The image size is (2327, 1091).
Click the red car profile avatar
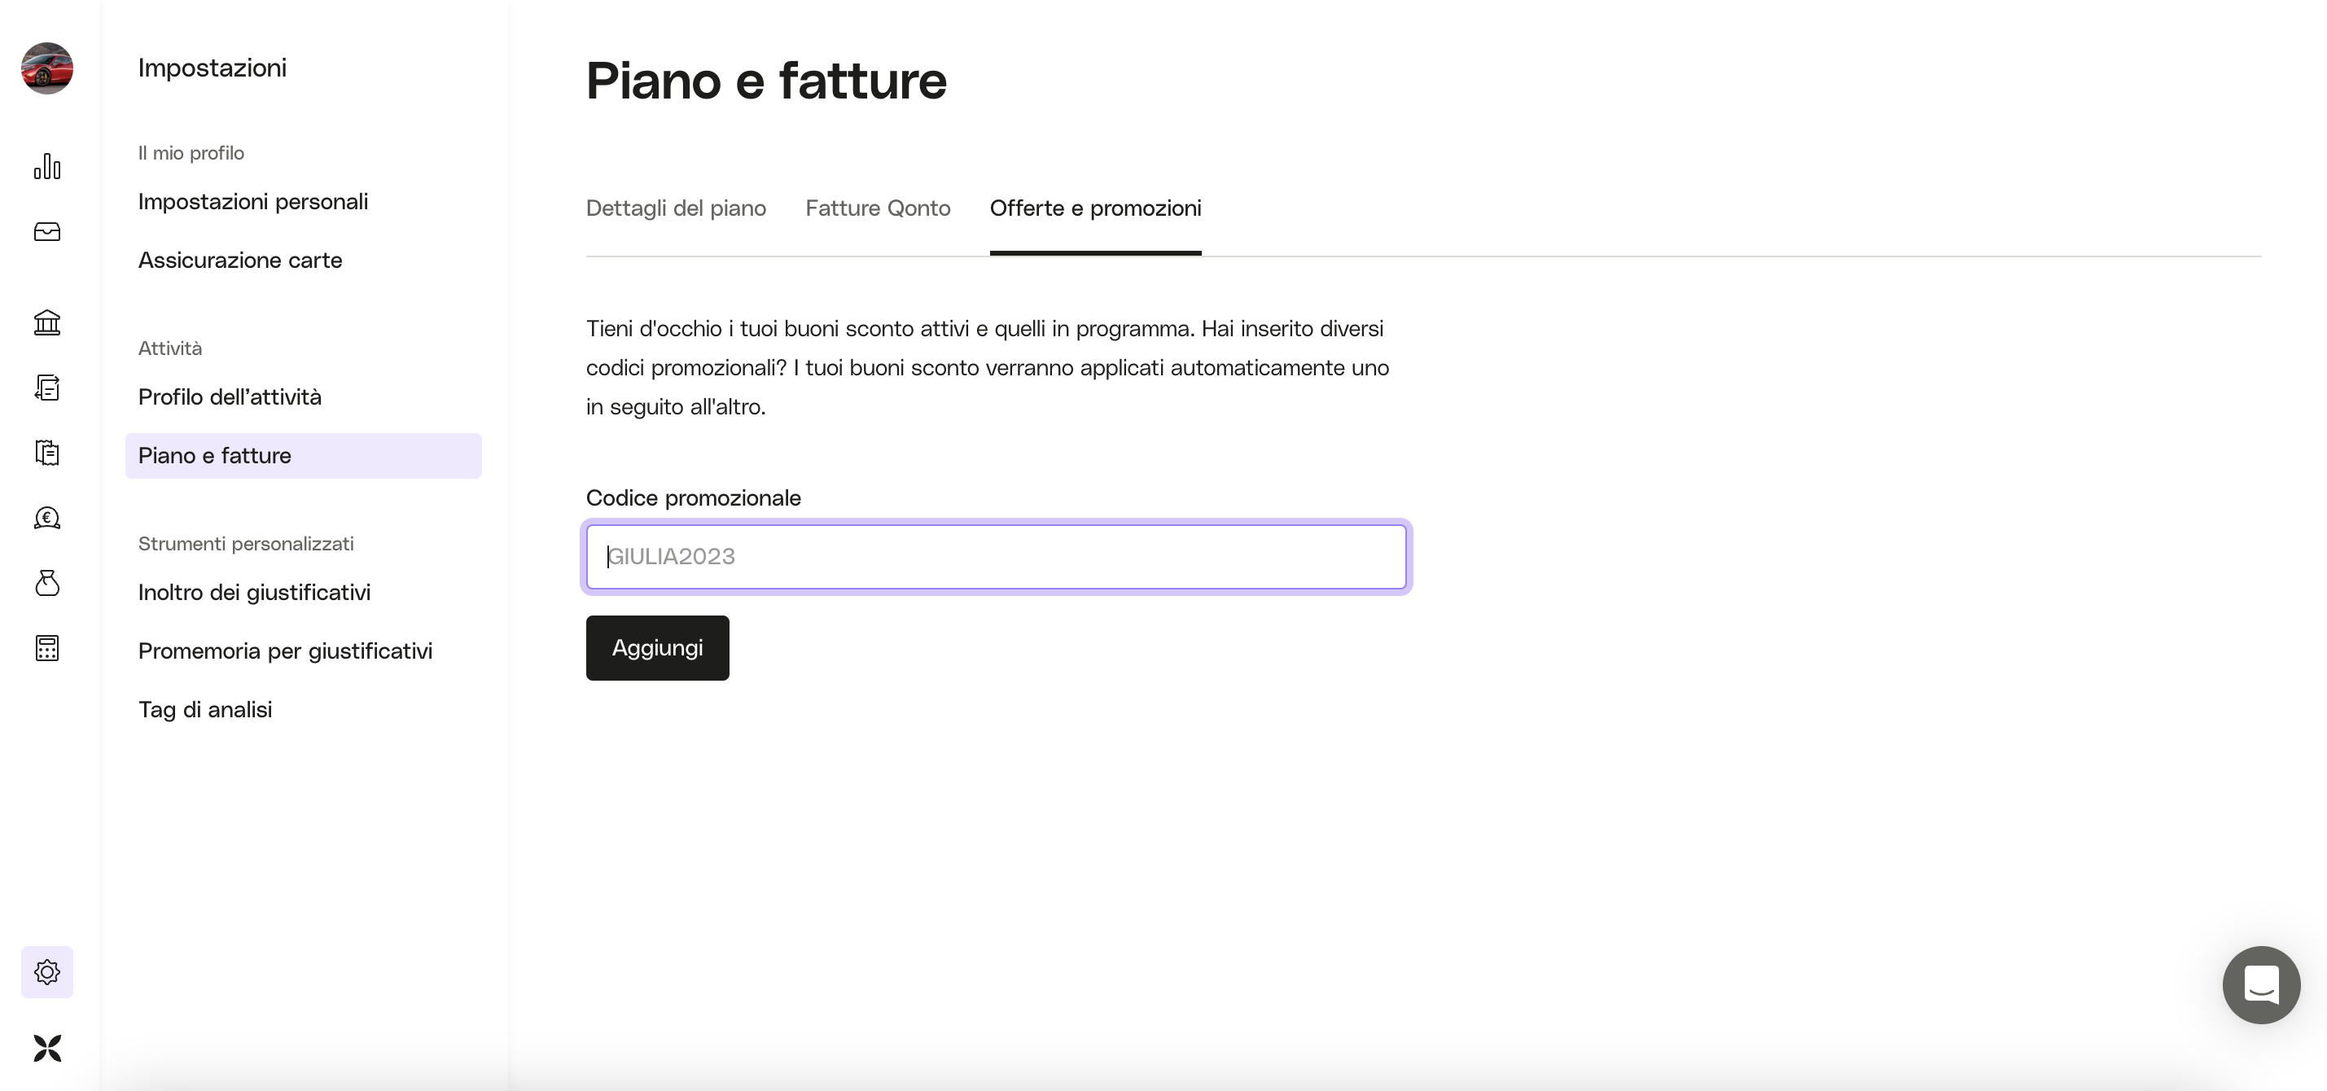(x=47, y=68)
